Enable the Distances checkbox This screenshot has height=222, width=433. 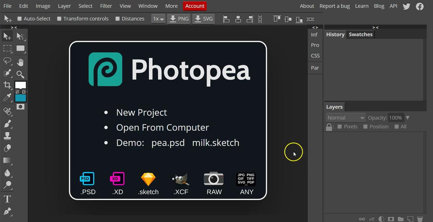click(x=117, y=19)
